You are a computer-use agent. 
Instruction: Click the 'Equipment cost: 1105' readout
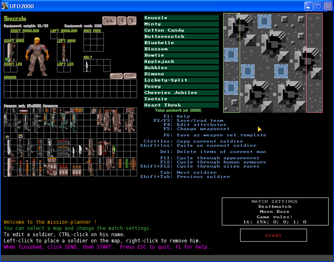[x=83, y=26]
